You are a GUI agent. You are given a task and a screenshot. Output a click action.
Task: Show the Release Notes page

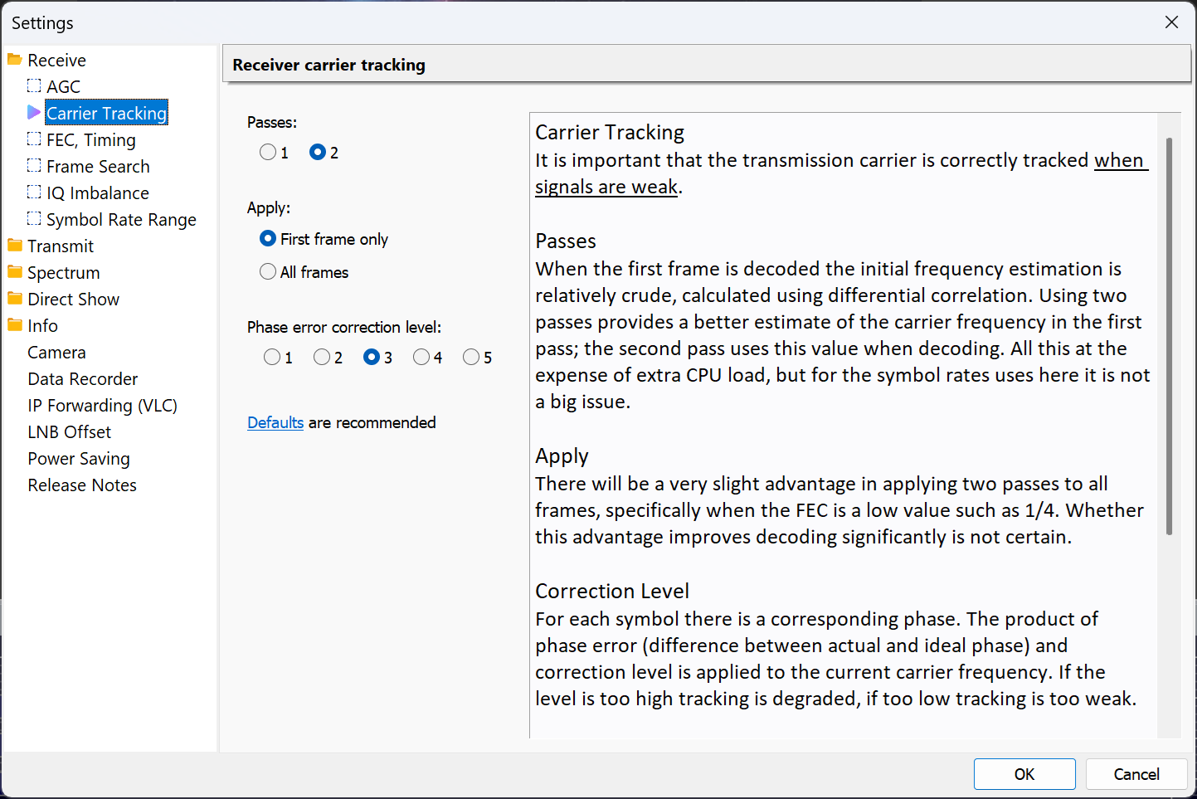tap(82, 485)
